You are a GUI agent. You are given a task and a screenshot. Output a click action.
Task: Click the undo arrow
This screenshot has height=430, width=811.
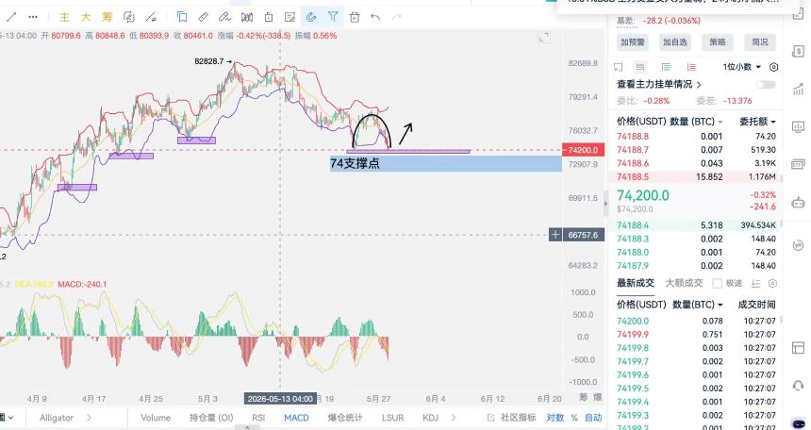click(x=375, y=17)
